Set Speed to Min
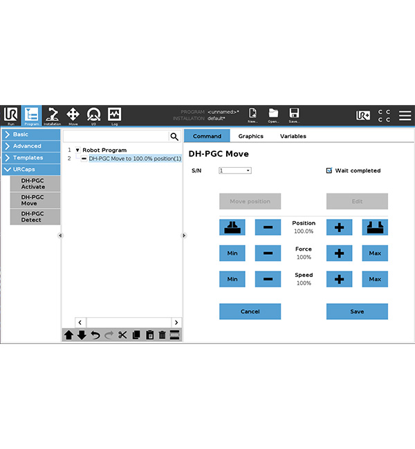This screenshot has width=415, height=449. pyautogui.click(x=232, y=279)
